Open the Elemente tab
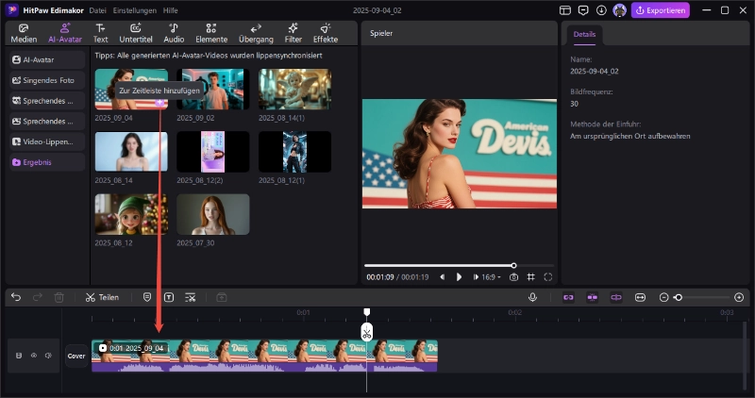Viewport: 755px width, 398px height. 211,33
